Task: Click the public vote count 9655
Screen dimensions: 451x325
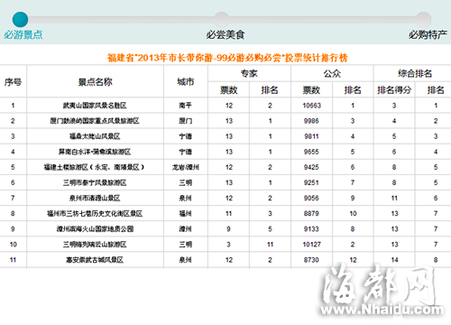Action: [311, 152]
